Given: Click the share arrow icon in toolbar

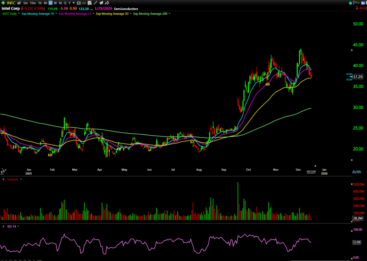Looking at the screenshot, I should (107, 3).
